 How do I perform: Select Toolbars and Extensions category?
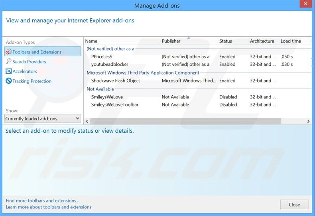tap(43, 51)
